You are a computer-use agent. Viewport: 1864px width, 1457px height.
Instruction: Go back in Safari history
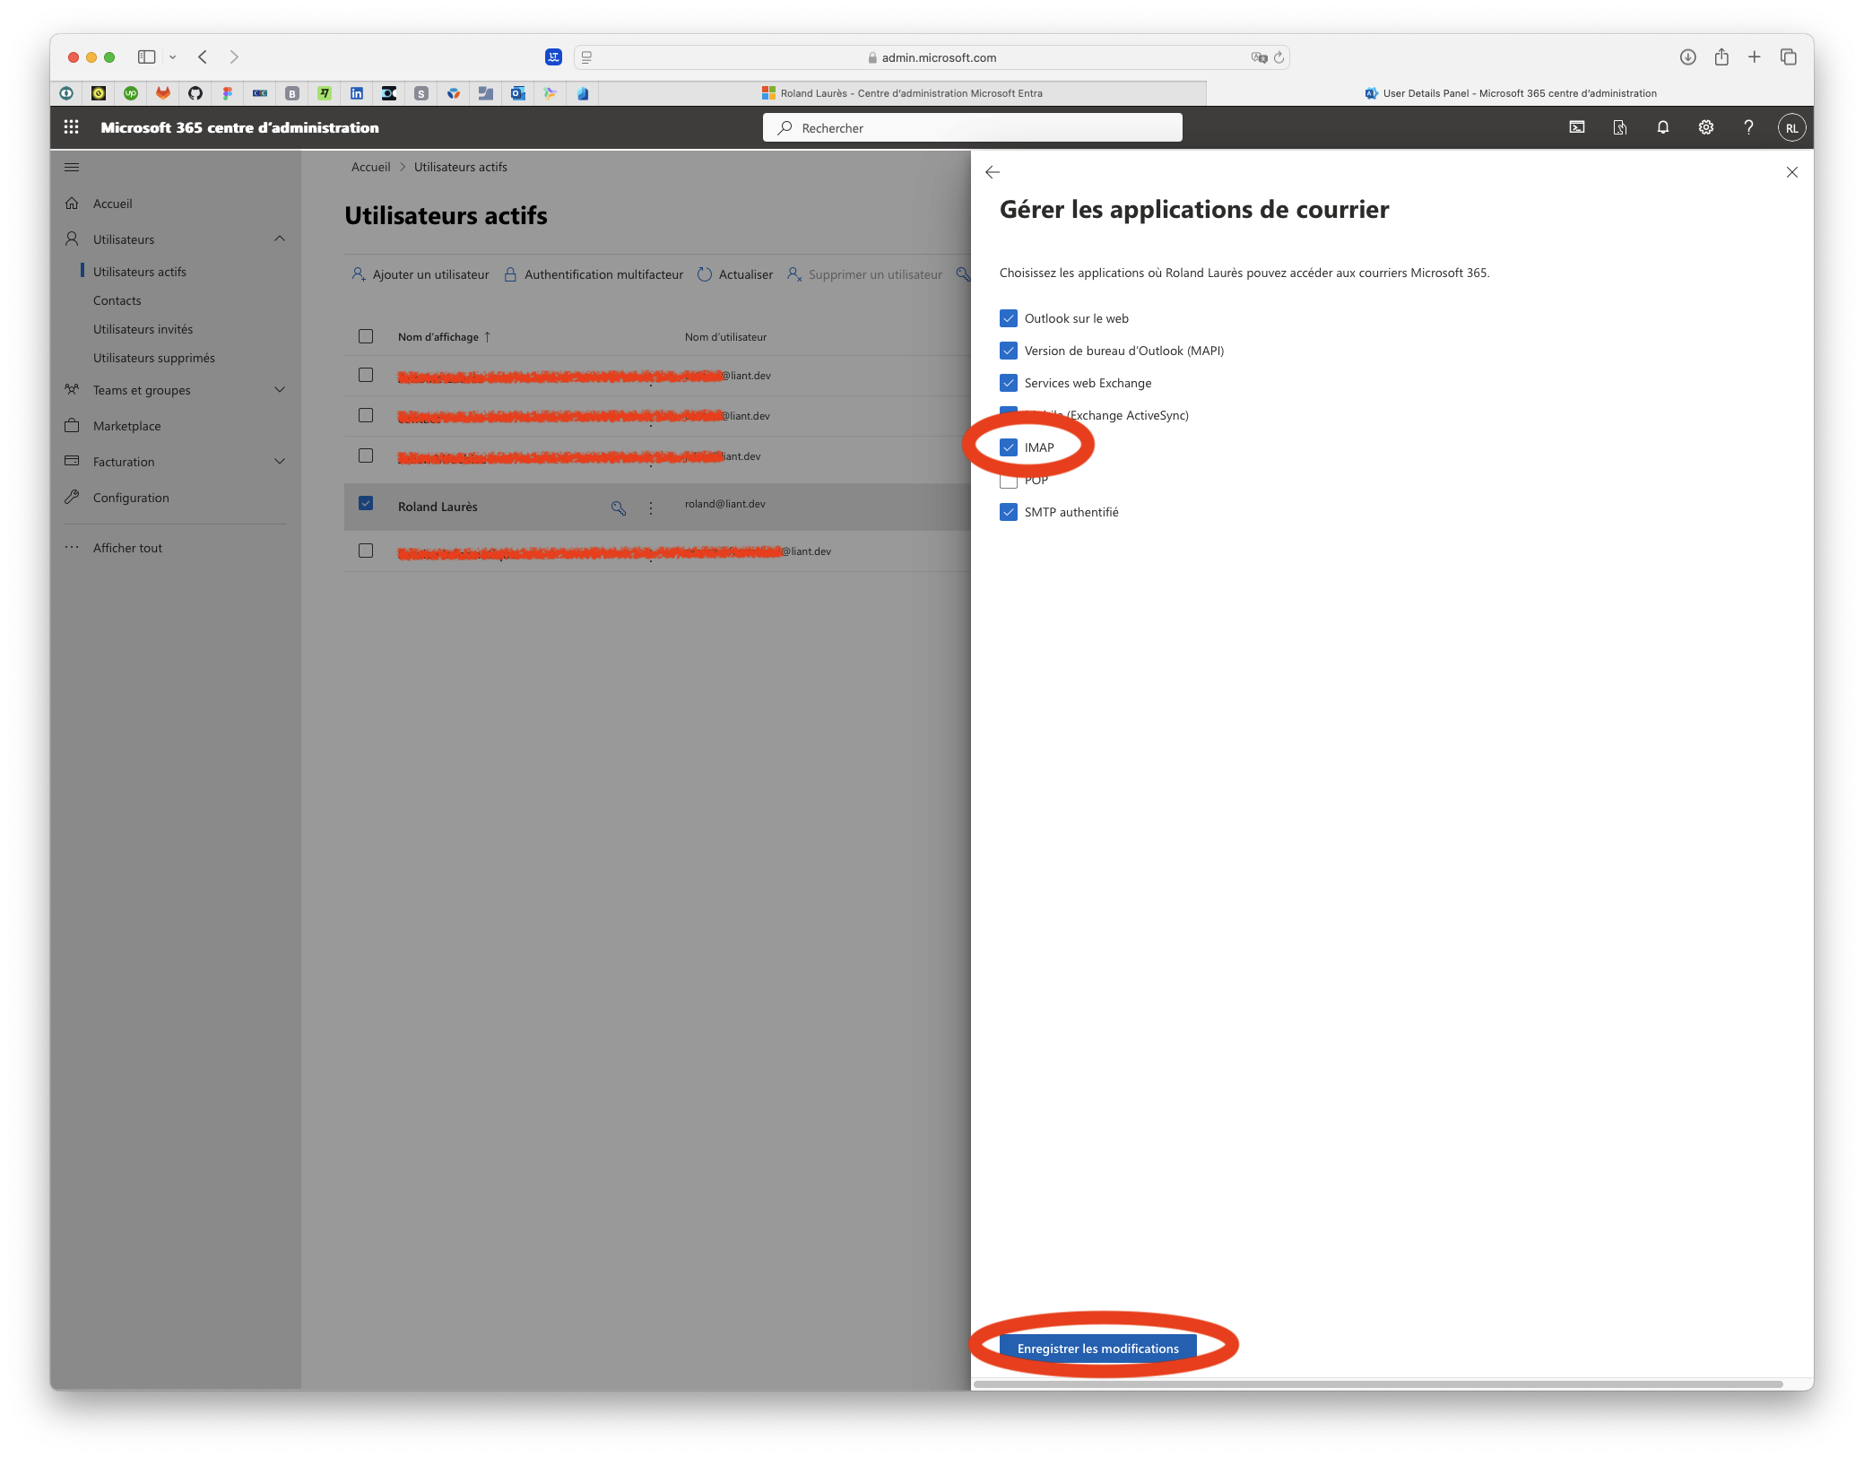pos(203,56)
